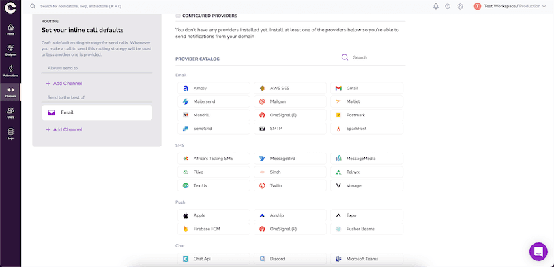Open the Users section in sidebar

11,113
